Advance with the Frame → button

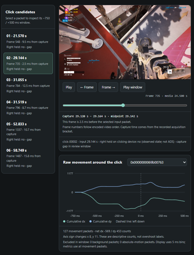[108, 87]
